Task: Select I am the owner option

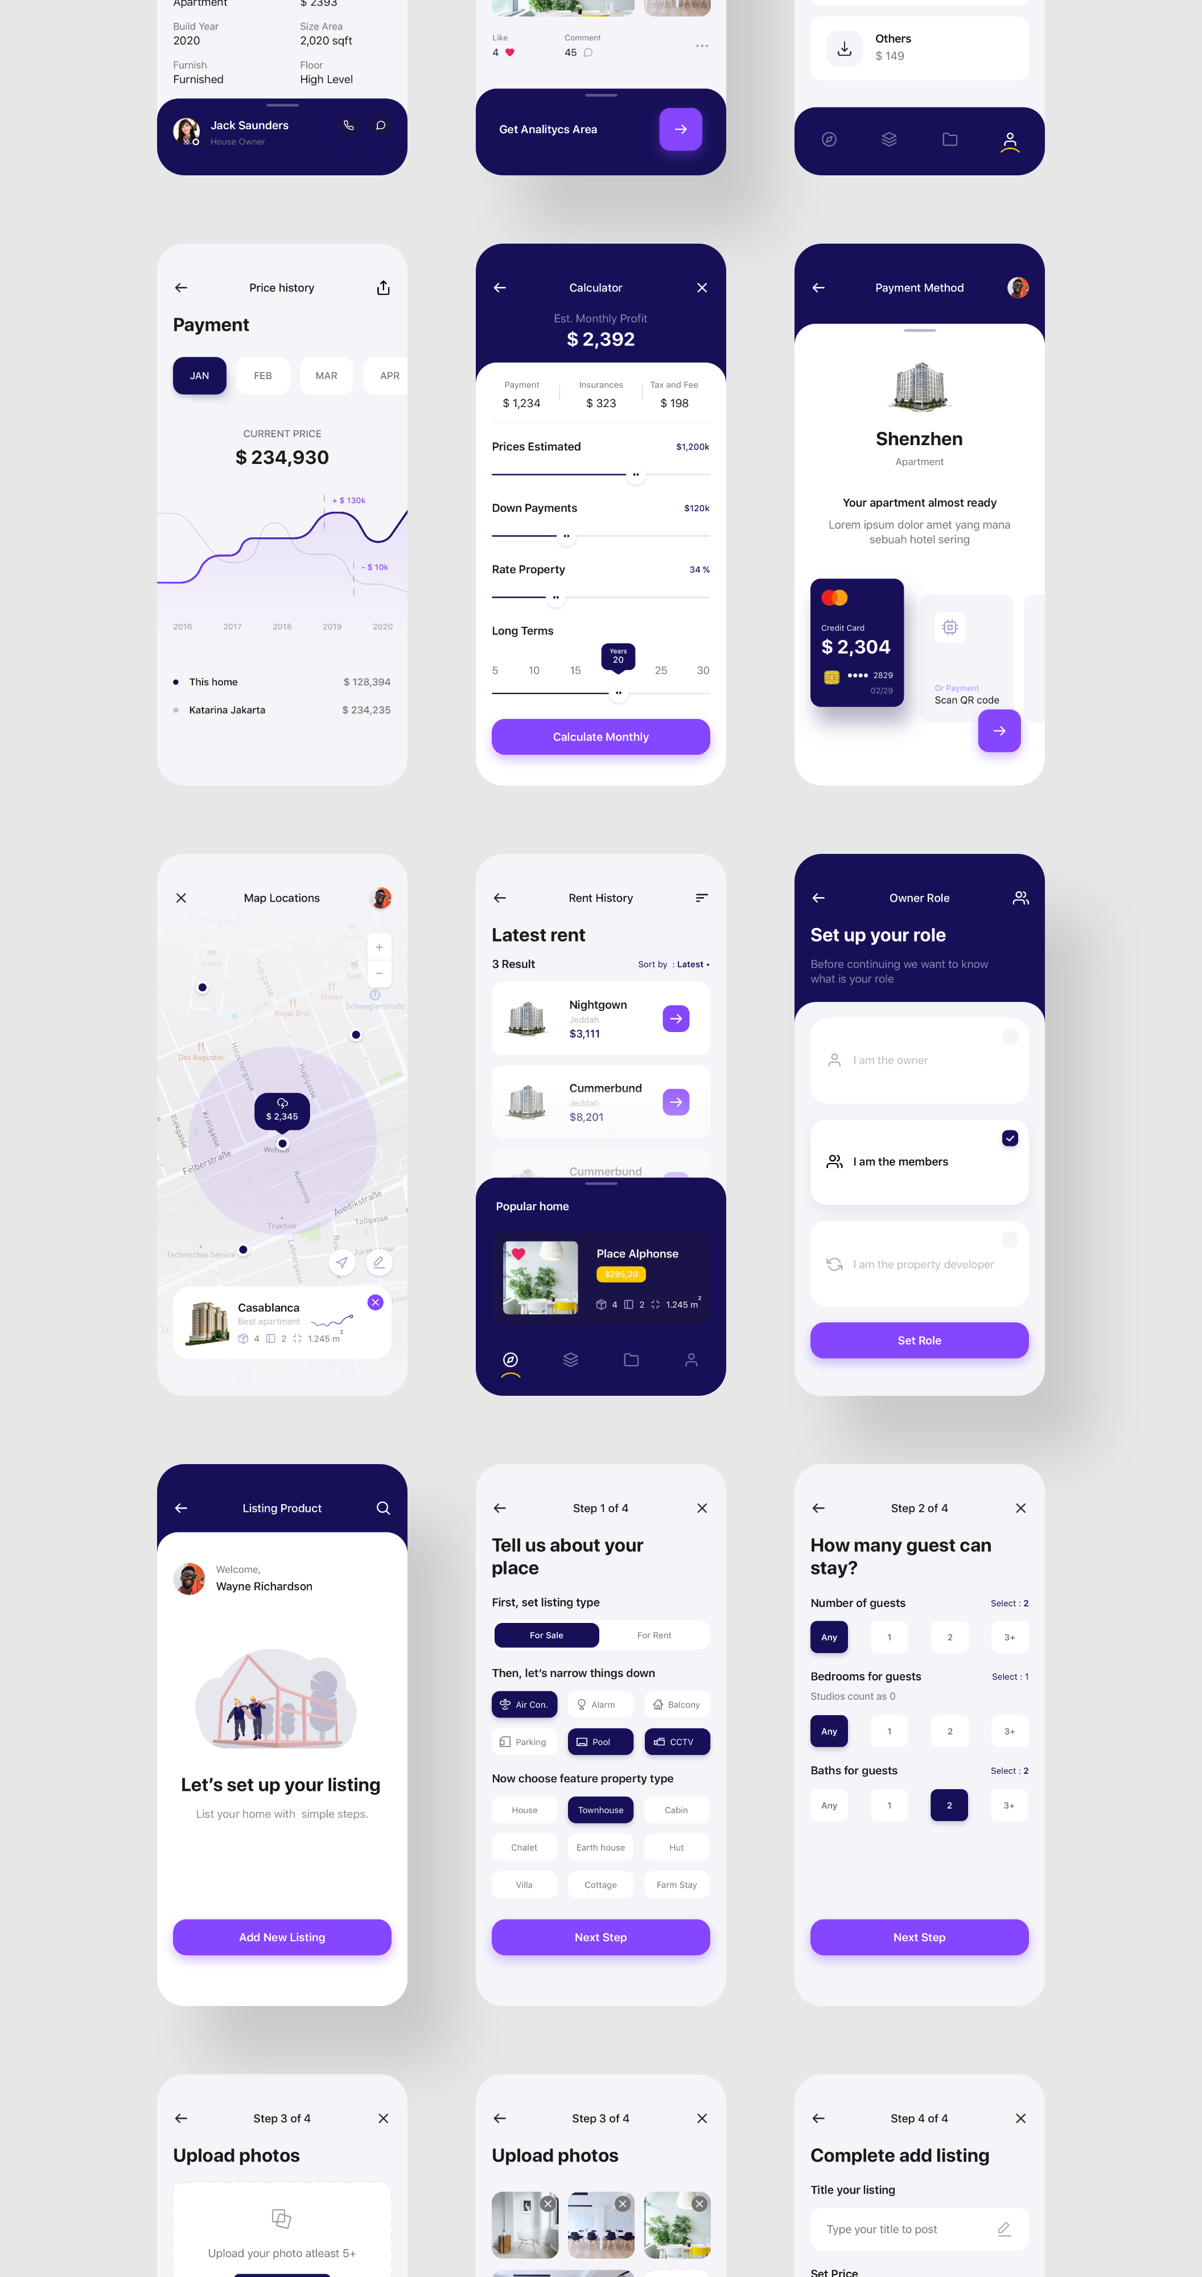Action: point(920,1060)
